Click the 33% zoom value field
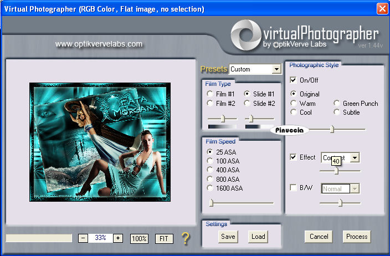Screen dimensions: 390x256 [100, 238]
